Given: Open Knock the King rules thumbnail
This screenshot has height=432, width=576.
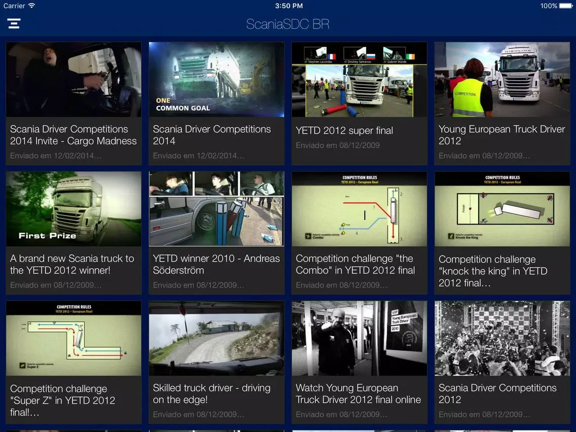Looking at the screenshot, I should click(x=502, y=209).
